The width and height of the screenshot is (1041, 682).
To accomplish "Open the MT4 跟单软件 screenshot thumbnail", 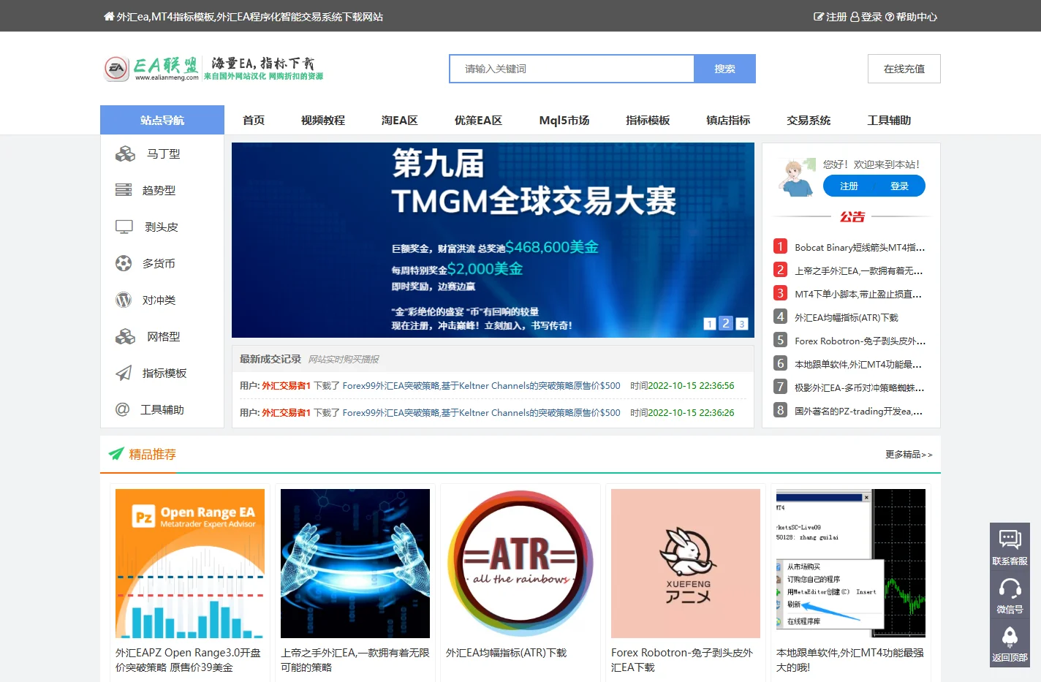I will coord(851,564).
